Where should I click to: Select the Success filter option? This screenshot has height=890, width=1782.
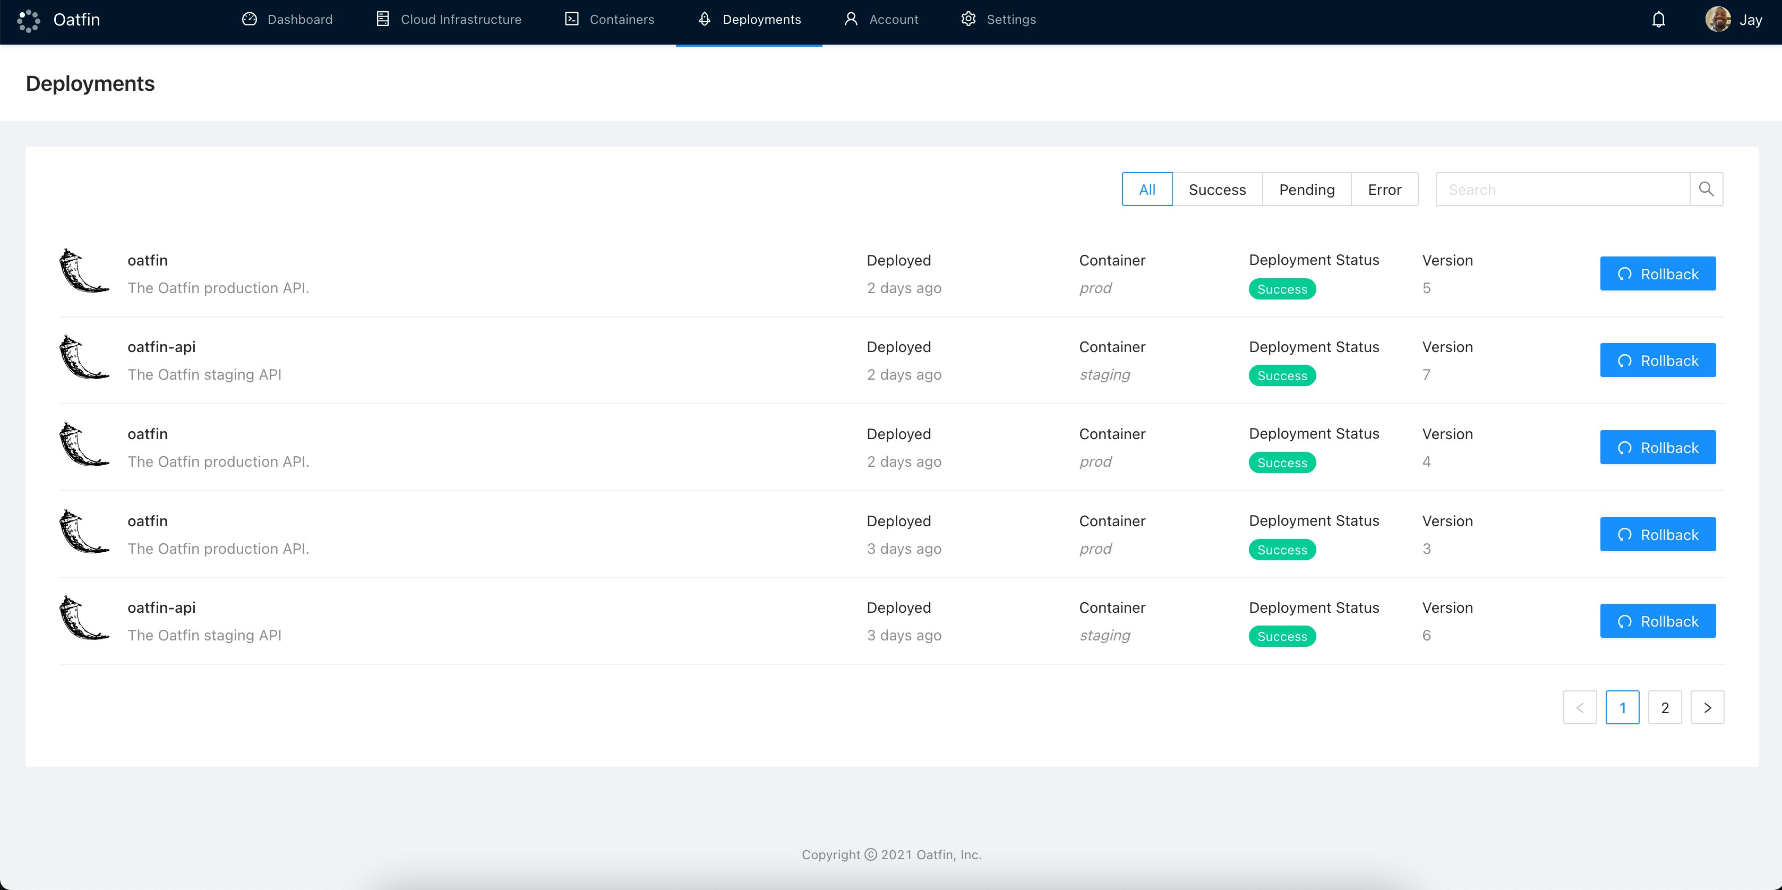[x=1217, y=189]
